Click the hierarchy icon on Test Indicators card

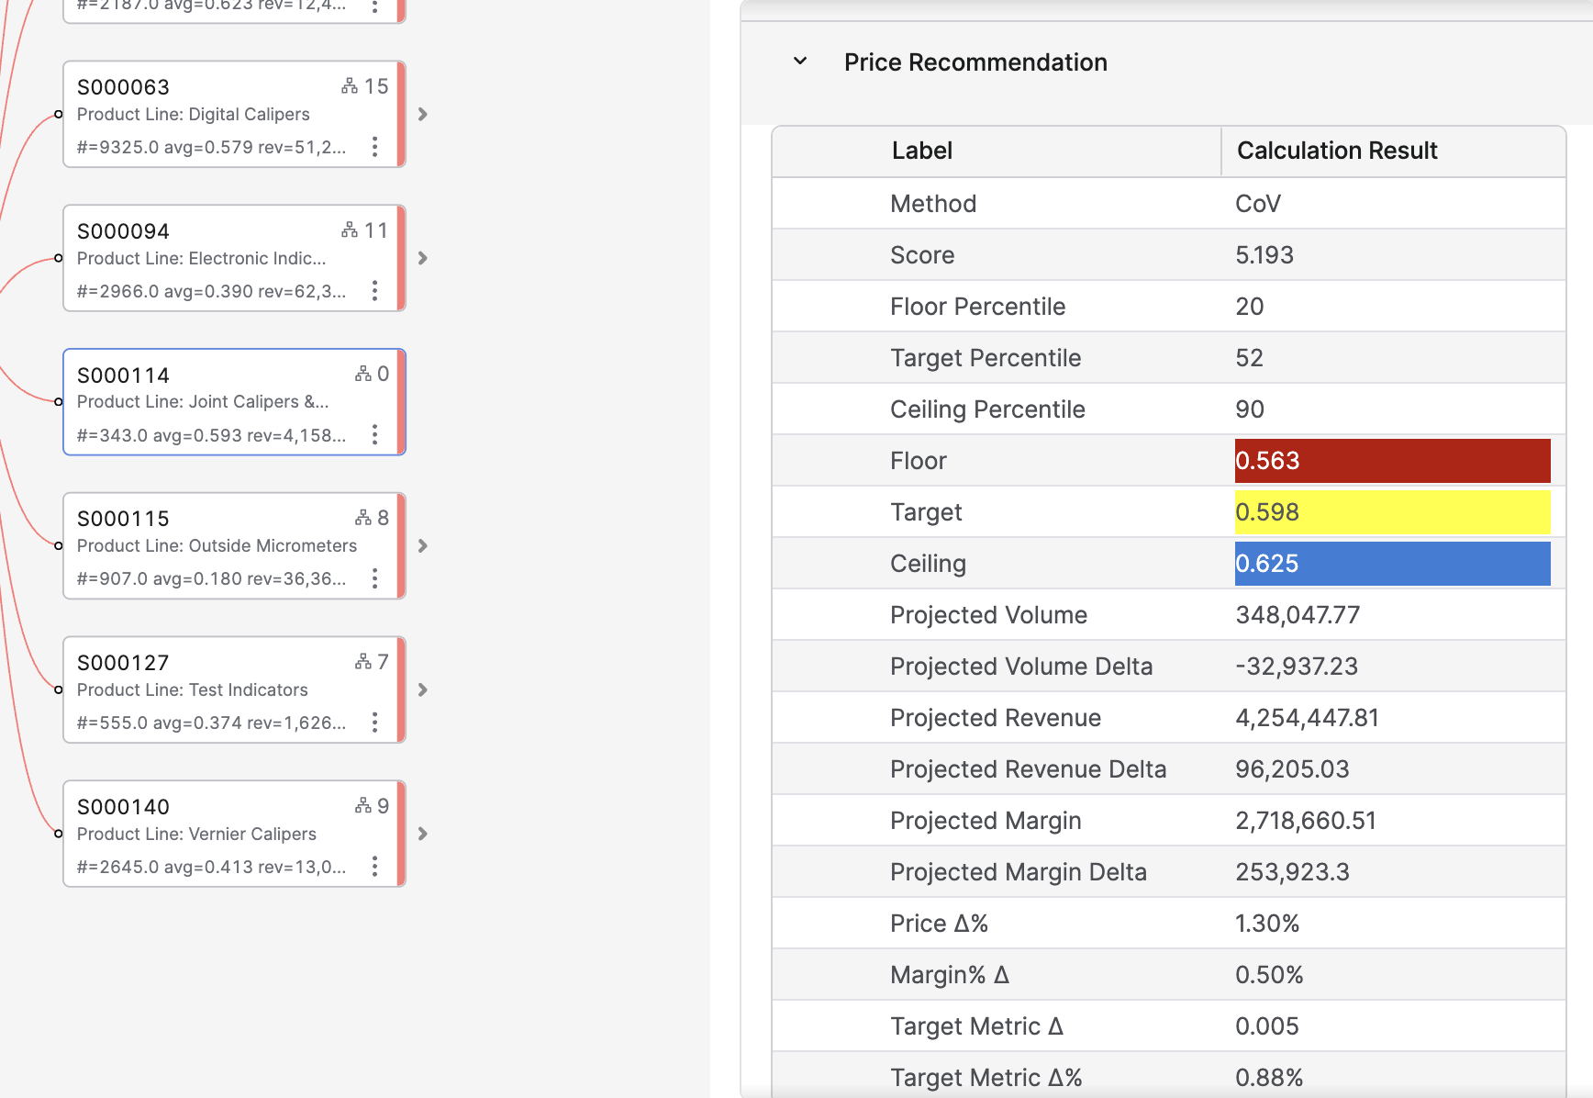click(364, 661)
